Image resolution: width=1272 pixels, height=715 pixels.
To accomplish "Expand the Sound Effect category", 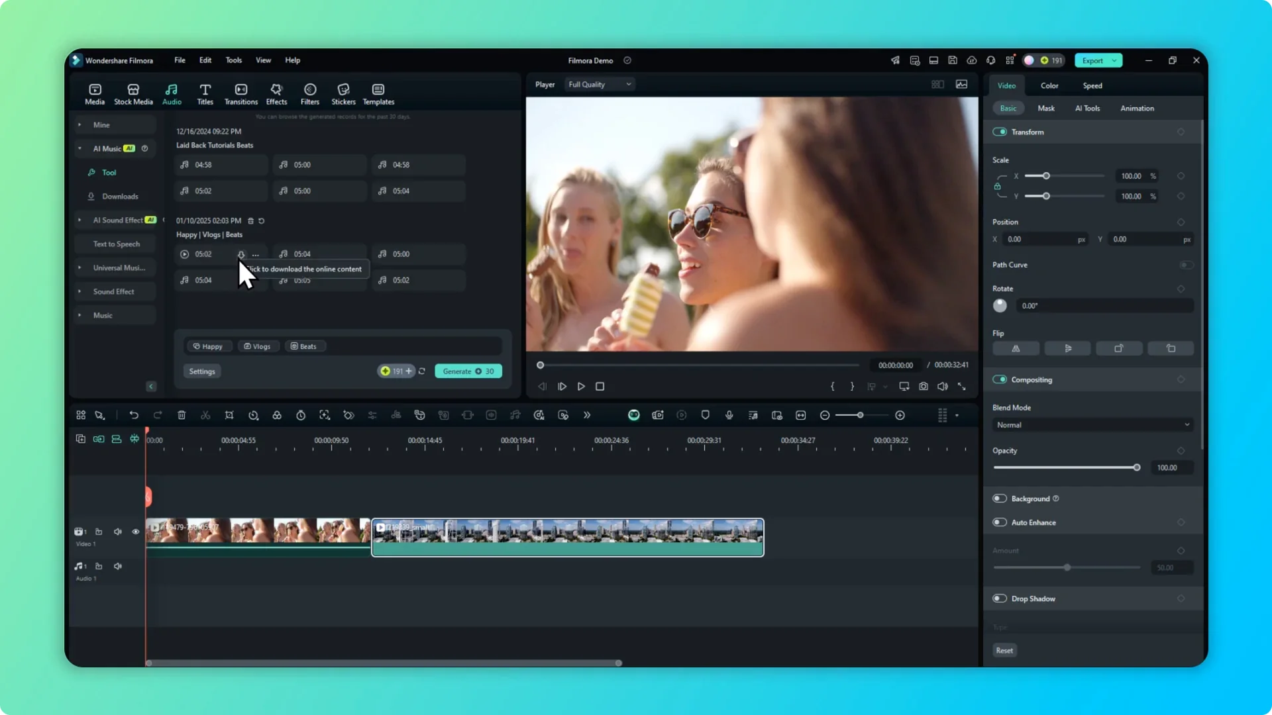I will [x=79, y=291].
